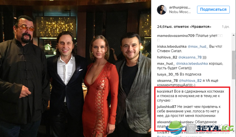
Task: Open tusya_30_15 commenter profile
Action: [168, 74]
